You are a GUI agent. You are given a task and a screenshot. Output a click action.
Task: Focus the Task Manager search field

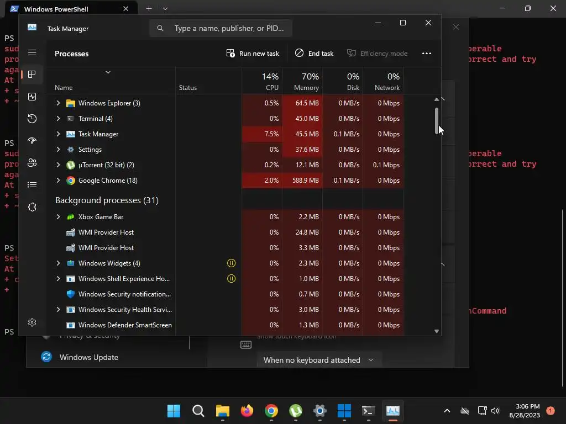(221, 28)
